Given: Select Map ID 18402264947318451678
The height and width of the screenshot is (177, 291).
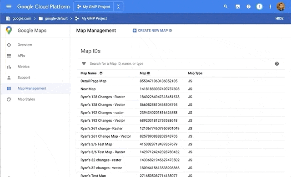Looking at the screenshot, I should (160, 97).
